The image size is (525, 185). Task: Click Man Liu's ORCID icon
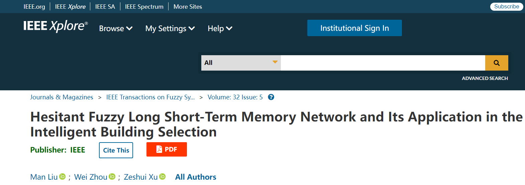tap(63, 176)
